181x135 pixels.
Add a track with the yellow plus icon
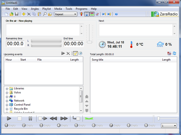coord(24,14)
